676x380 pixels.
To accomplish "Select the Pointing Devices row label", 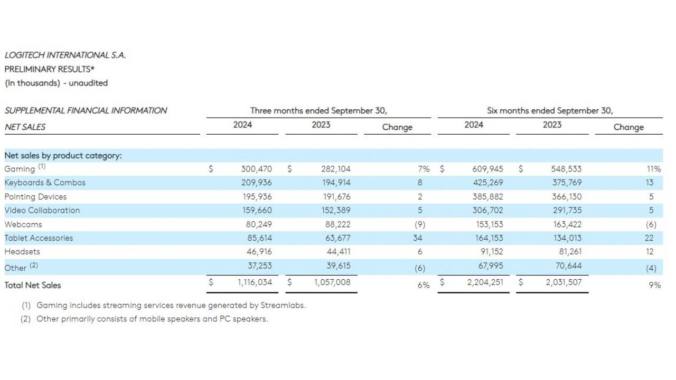I will (x=35, y=197).
